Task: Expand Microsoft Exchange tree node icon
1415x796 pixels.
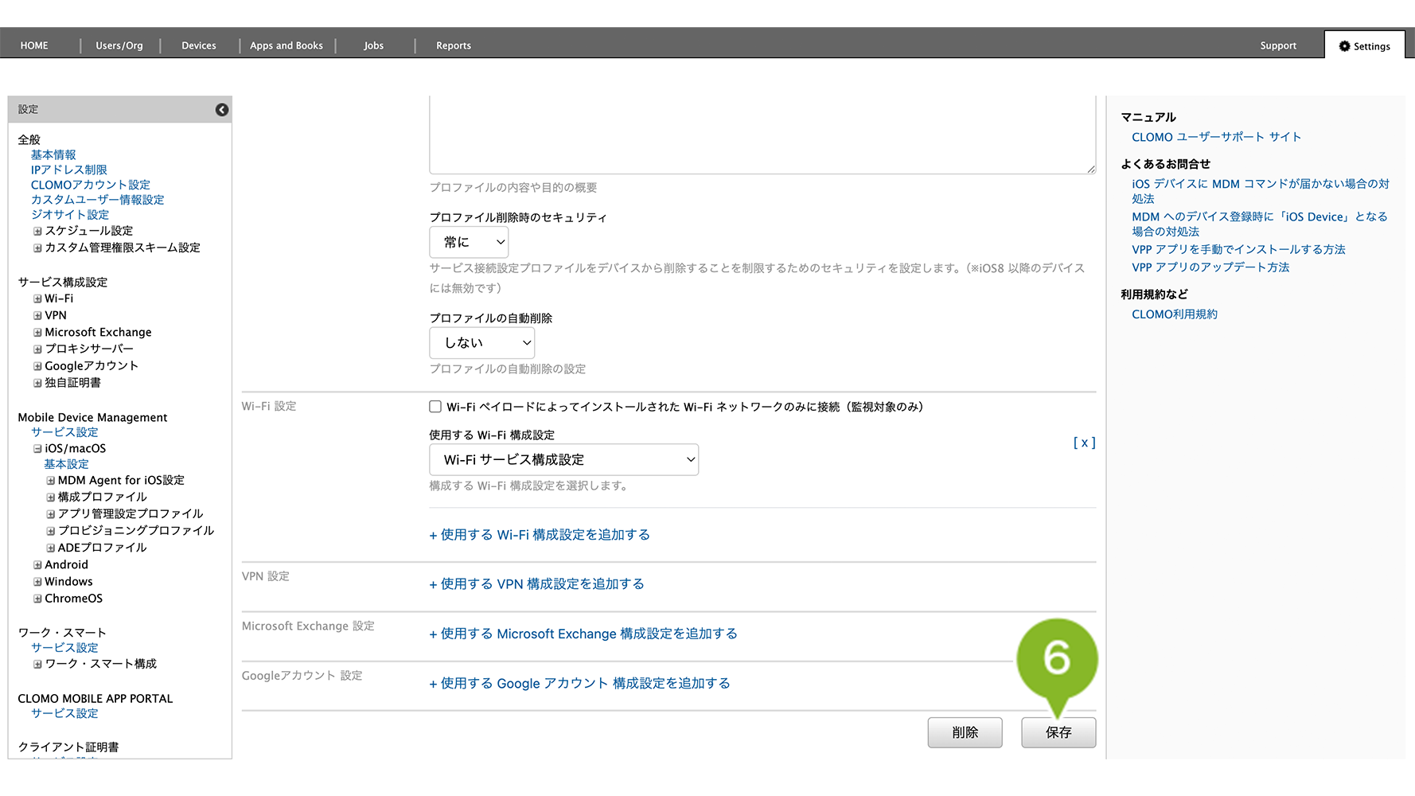Action: [x=37, y=333]
